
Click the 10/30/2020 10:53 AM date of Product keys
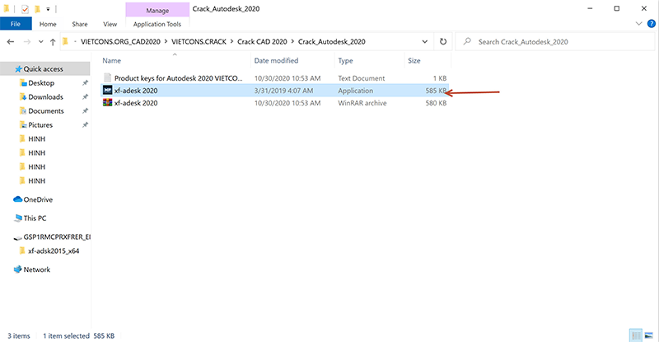[x=287, y=78]
